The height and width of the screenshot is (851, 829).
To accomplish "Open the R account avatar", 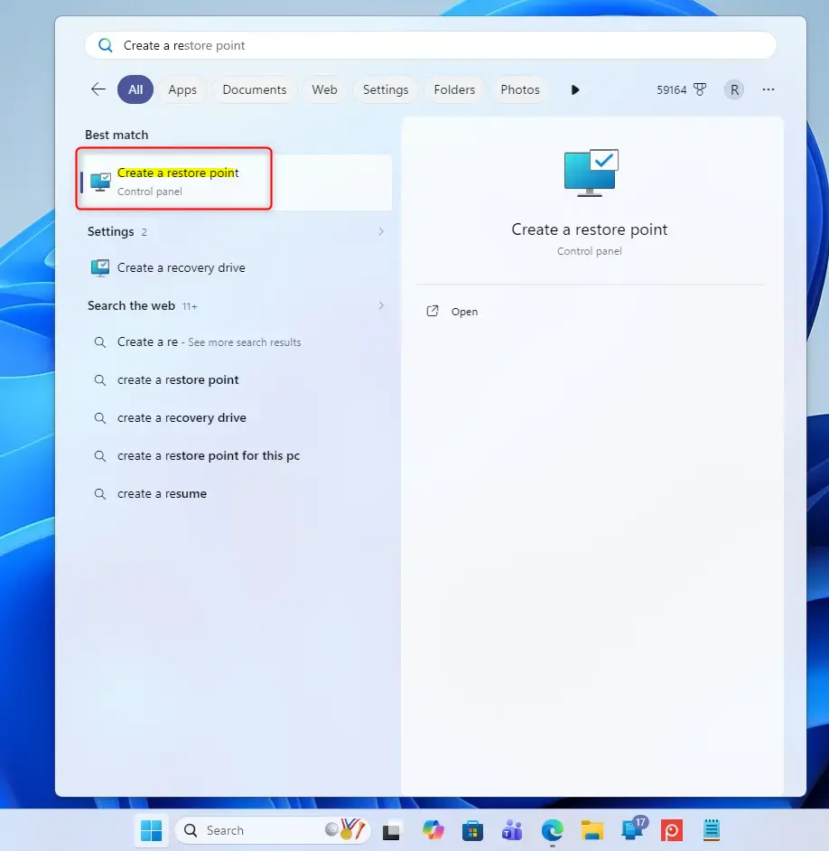I will point(734,89).
